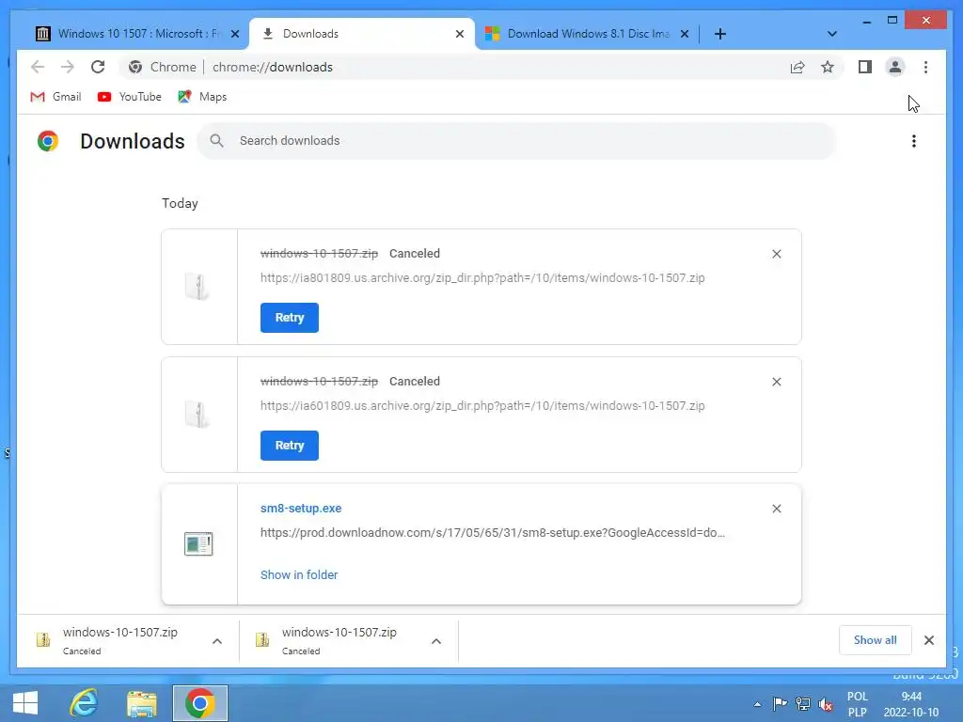This screenshot has width=963, height=722.
Task: Close the Download Windows 8.1 tab
Action: (x=685, y=34)
